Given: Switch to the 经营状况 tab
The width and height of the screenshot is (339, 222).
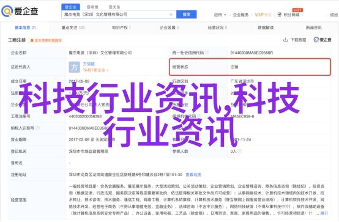Looking at the screenshot, I should pos(217,28).
